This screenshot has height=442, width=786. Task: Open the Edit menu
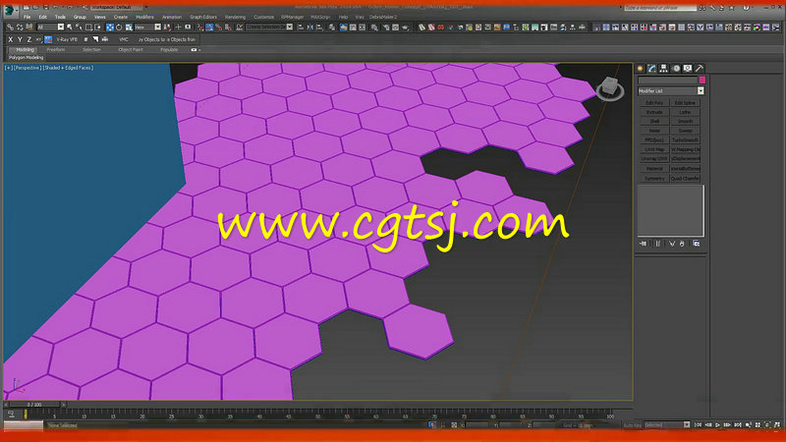click(x=42, y=17)
